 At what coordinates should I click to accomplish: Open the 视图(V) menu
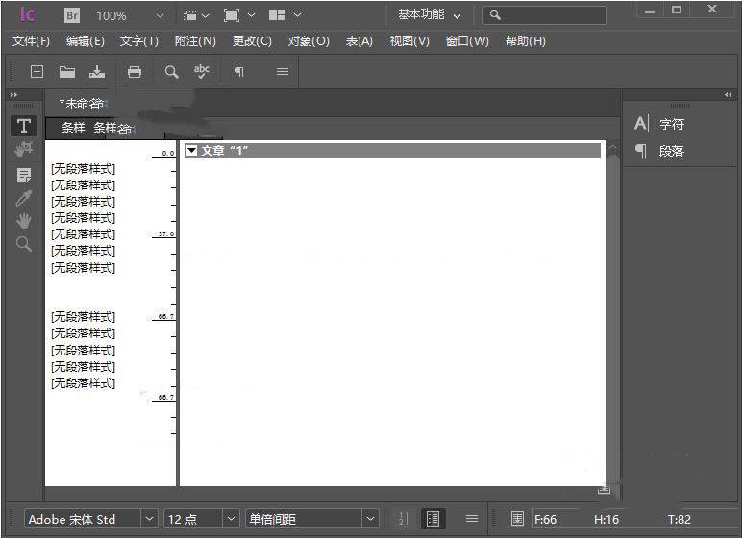(409, 41)
